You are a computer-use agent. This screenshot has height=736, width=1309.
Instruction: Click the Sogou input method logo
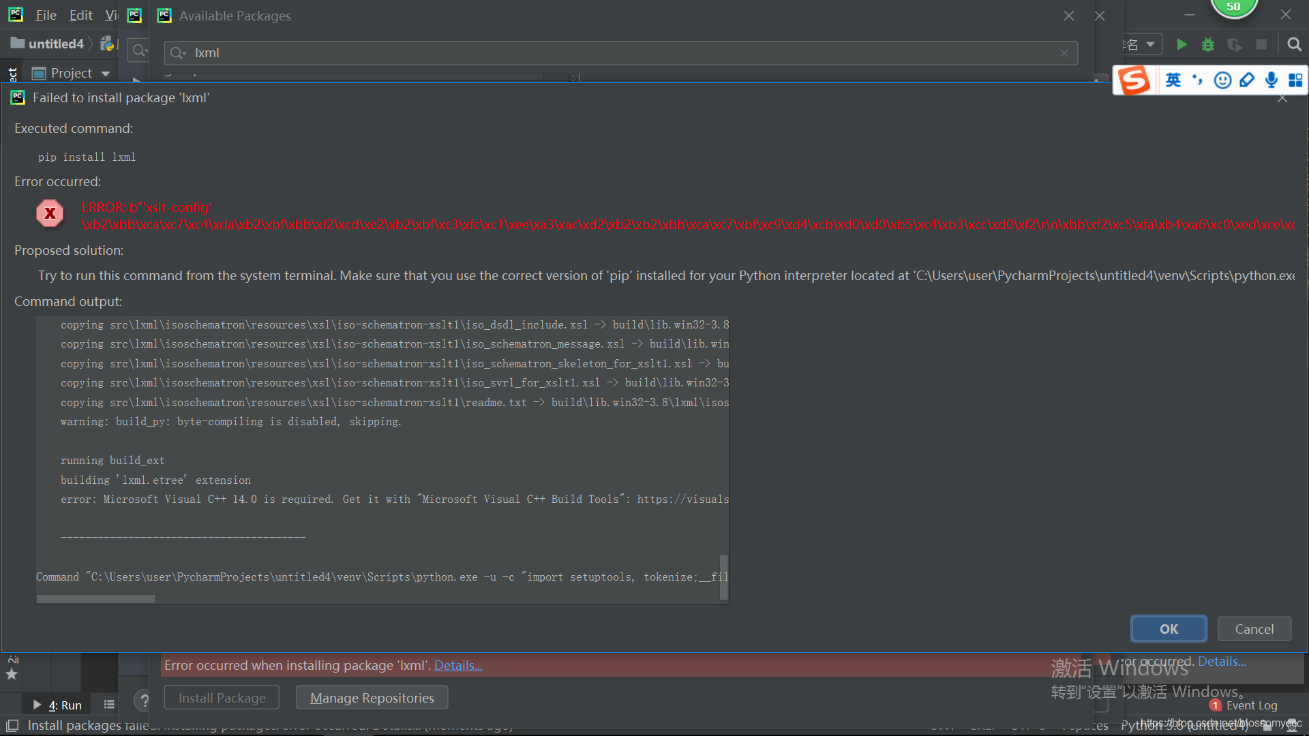click(1134, 80)
